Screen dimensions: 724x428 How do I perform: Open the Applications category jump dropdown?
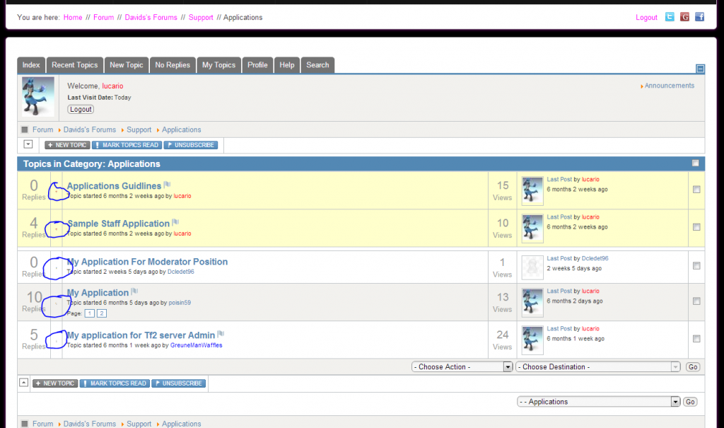[x=598, y=401]
